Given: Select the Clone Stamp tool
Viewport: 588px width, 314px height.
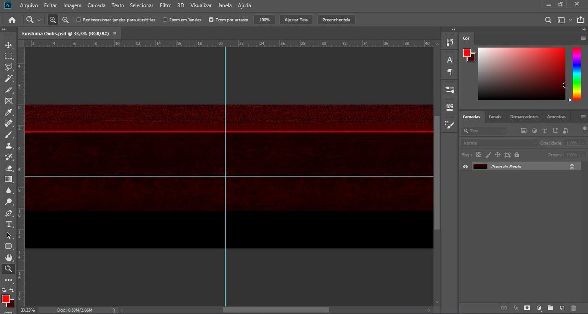Looking at the screenshot, I should pyautogui.click(x=8, y=146).
